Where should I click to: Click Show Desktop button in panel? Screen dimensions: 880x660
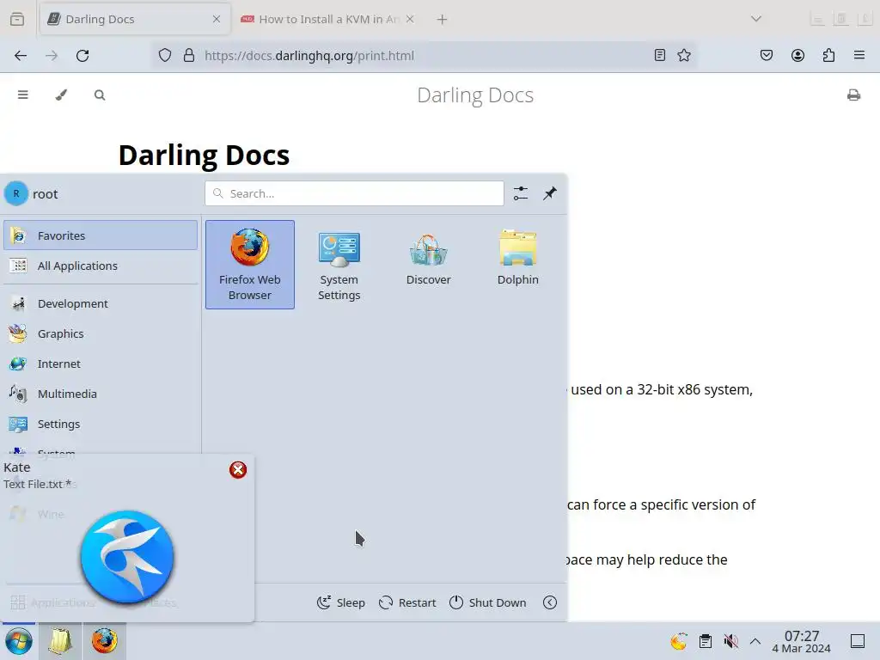click(x=858, y=641)
